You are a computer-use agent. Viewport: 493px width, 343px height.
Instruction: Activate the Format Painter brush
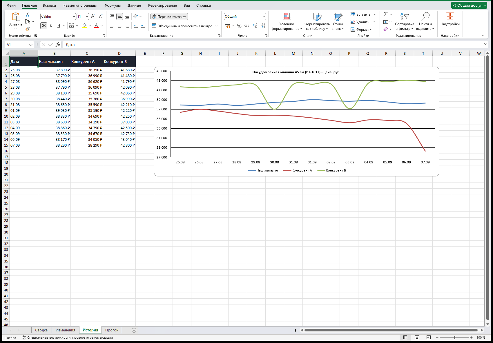28,29
